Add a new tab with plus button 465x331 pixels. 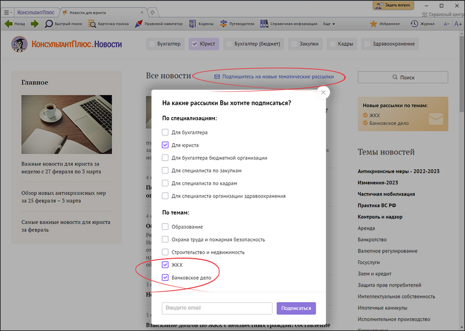point(152,12)
